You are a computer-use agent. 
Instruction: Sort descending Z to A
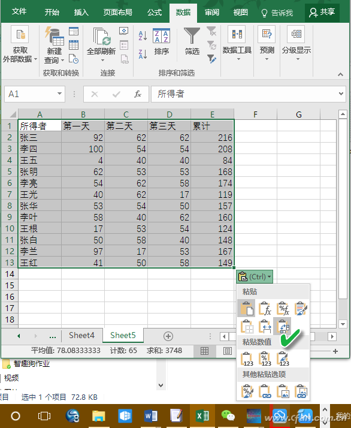click(143, 54)
